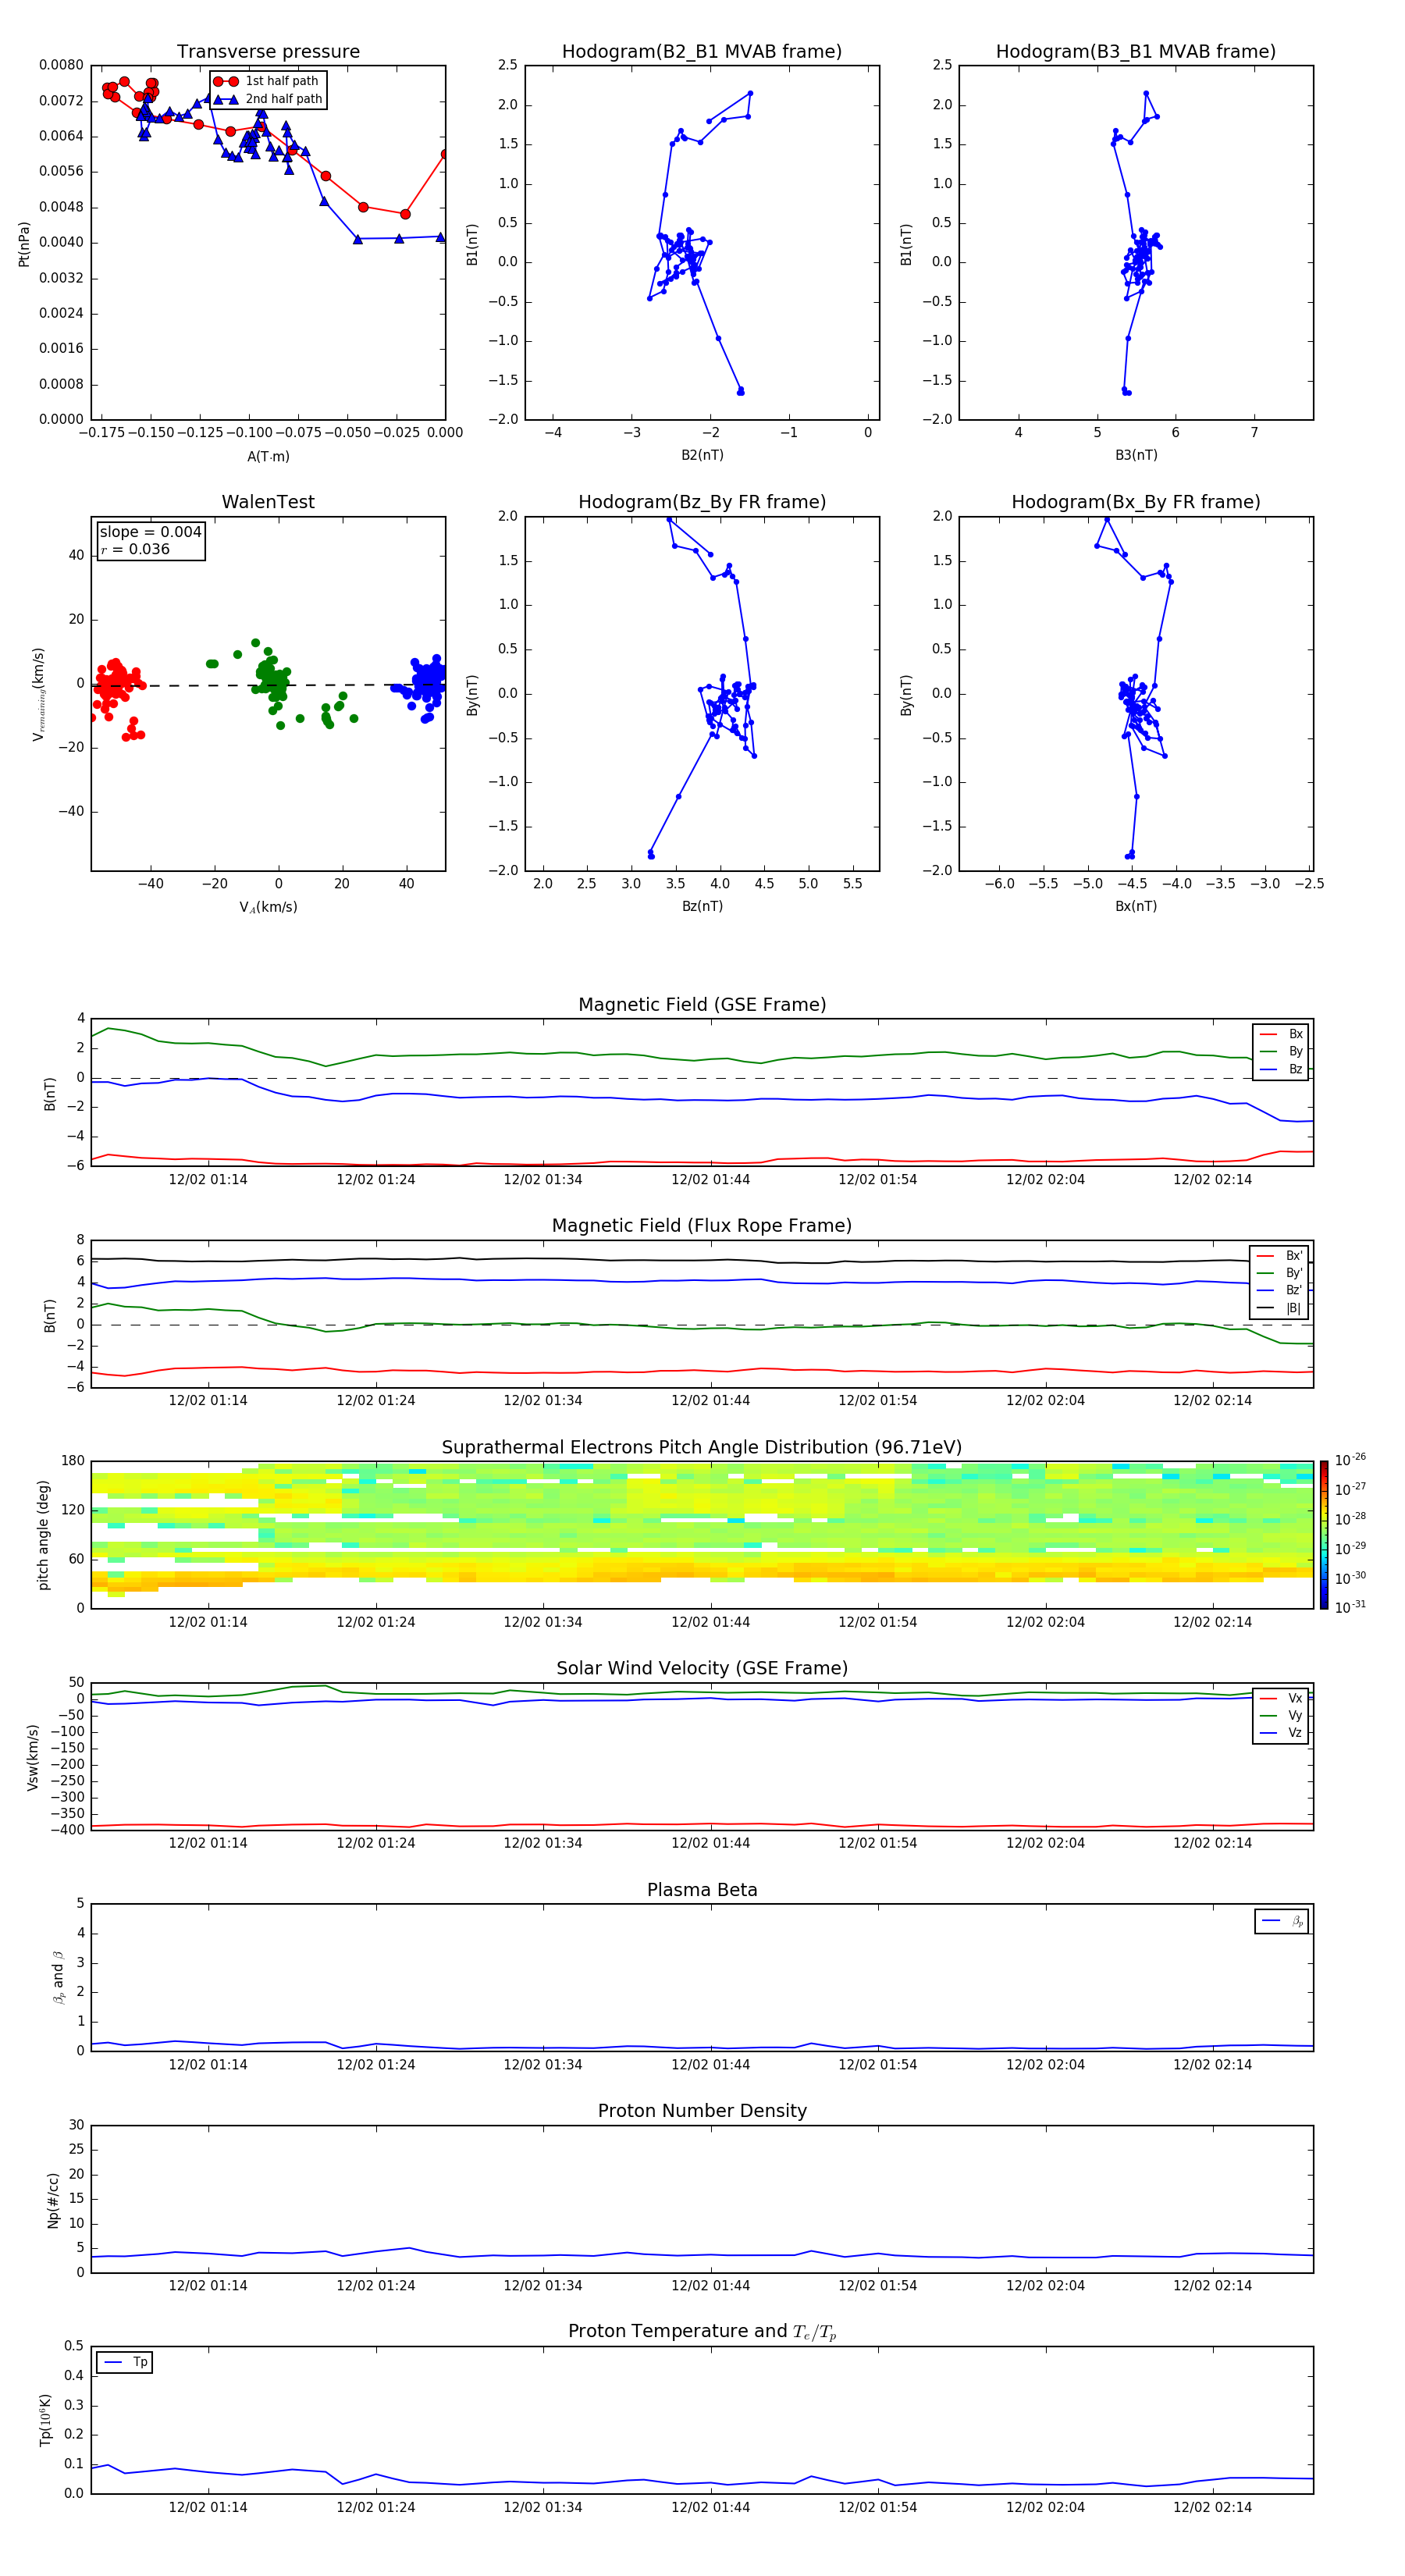
Task: Select the βp legend entry in Plasma Beta plot
Action: [x=1282, y=1921]
